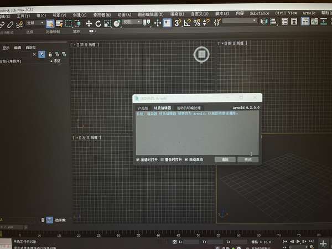Toggle the Ribbon display icon

point(305,22)
